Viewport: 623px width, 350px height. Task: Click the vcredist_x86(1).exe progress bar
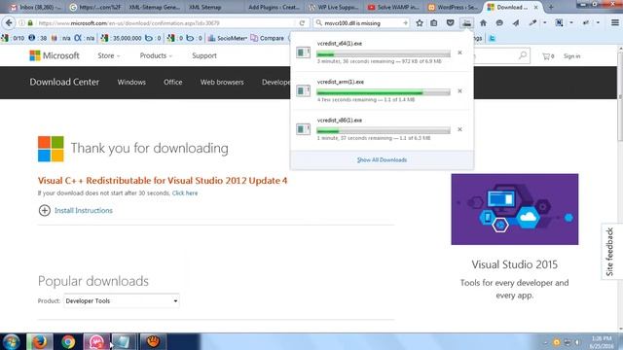(384, 131)
